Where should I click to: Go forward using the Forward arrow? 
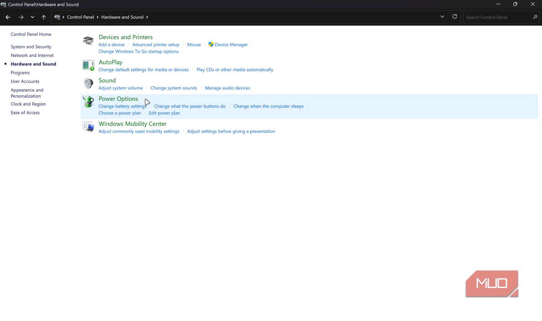pos(21,17)
